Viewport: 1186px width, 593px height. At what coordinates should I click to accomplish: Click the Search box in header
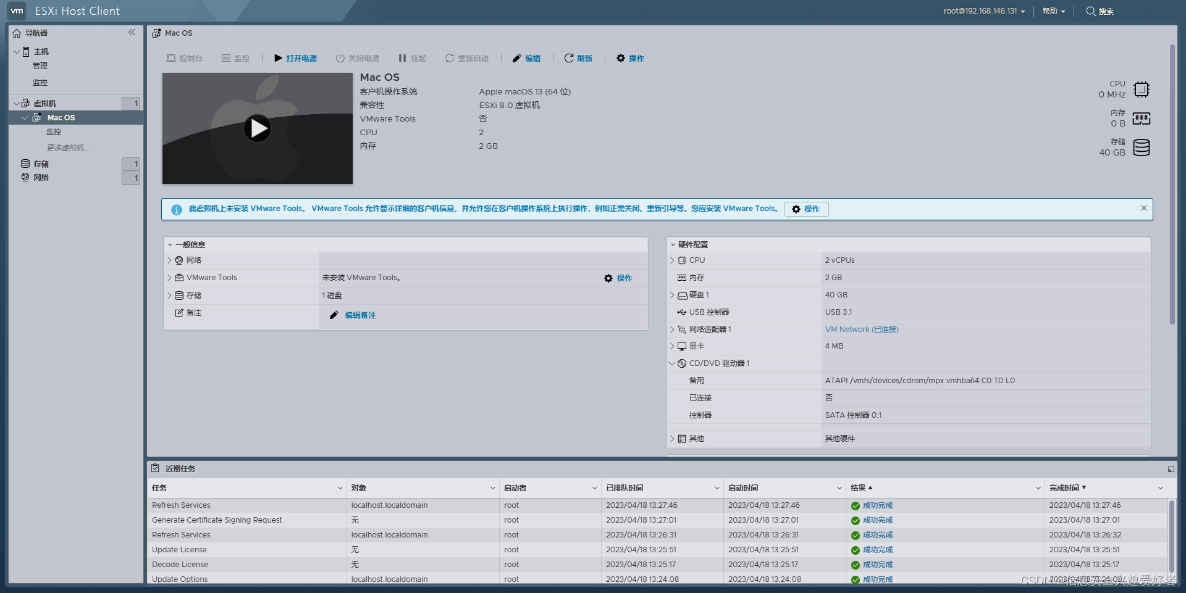tap(1100, 11)
